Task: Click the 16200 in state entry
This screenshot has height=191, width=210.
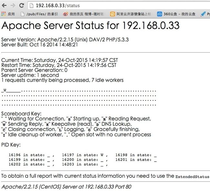Action: 83,160
